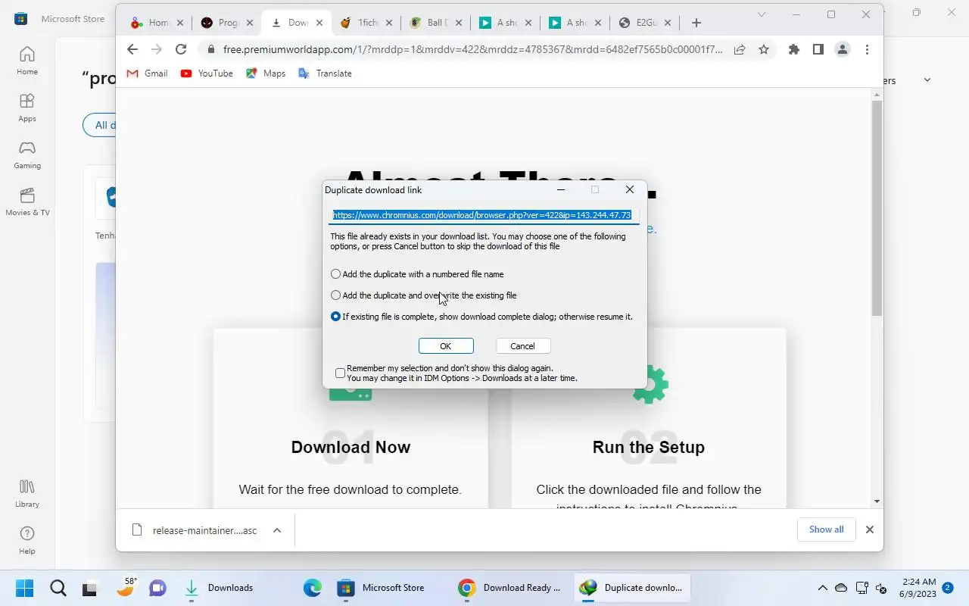The image size is (969, 606).
Task: Open Task View on taskbar
Action: (x=91, y=588)
